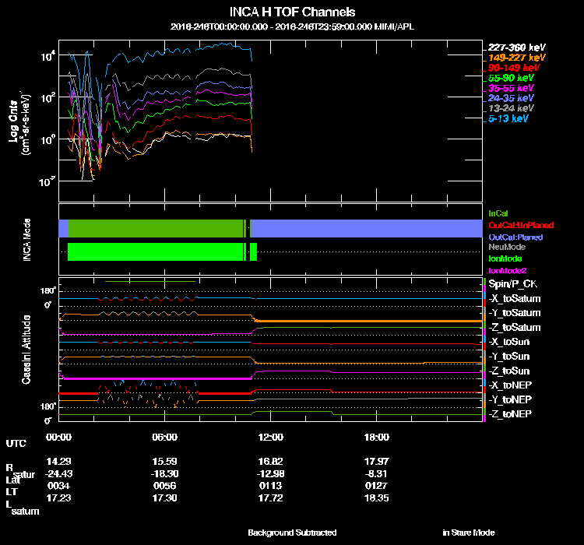Click the 'in Stare Mode' footer note

[x=469, y=533]
